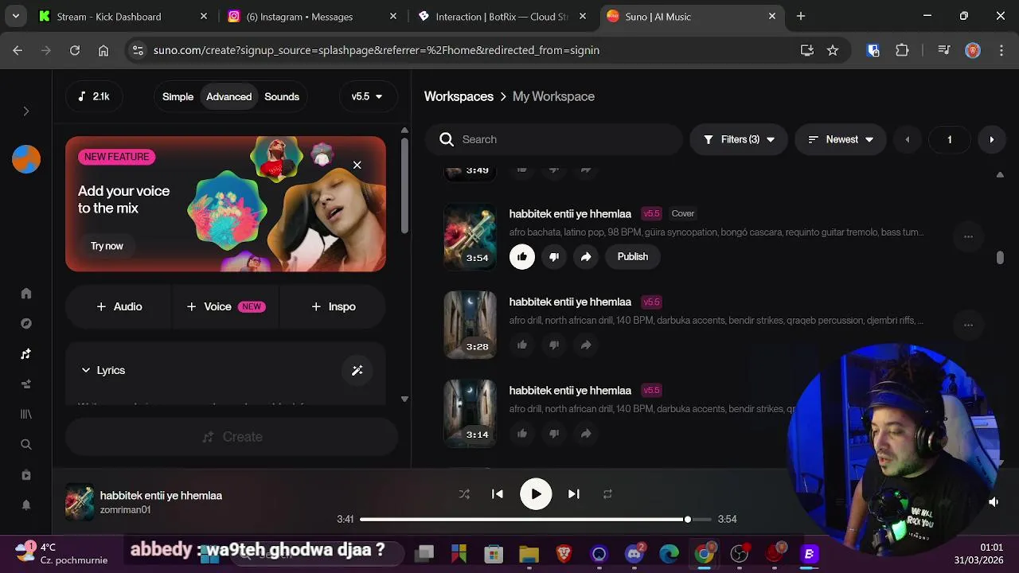Select the Advanced mode tab

pos(228,96)
